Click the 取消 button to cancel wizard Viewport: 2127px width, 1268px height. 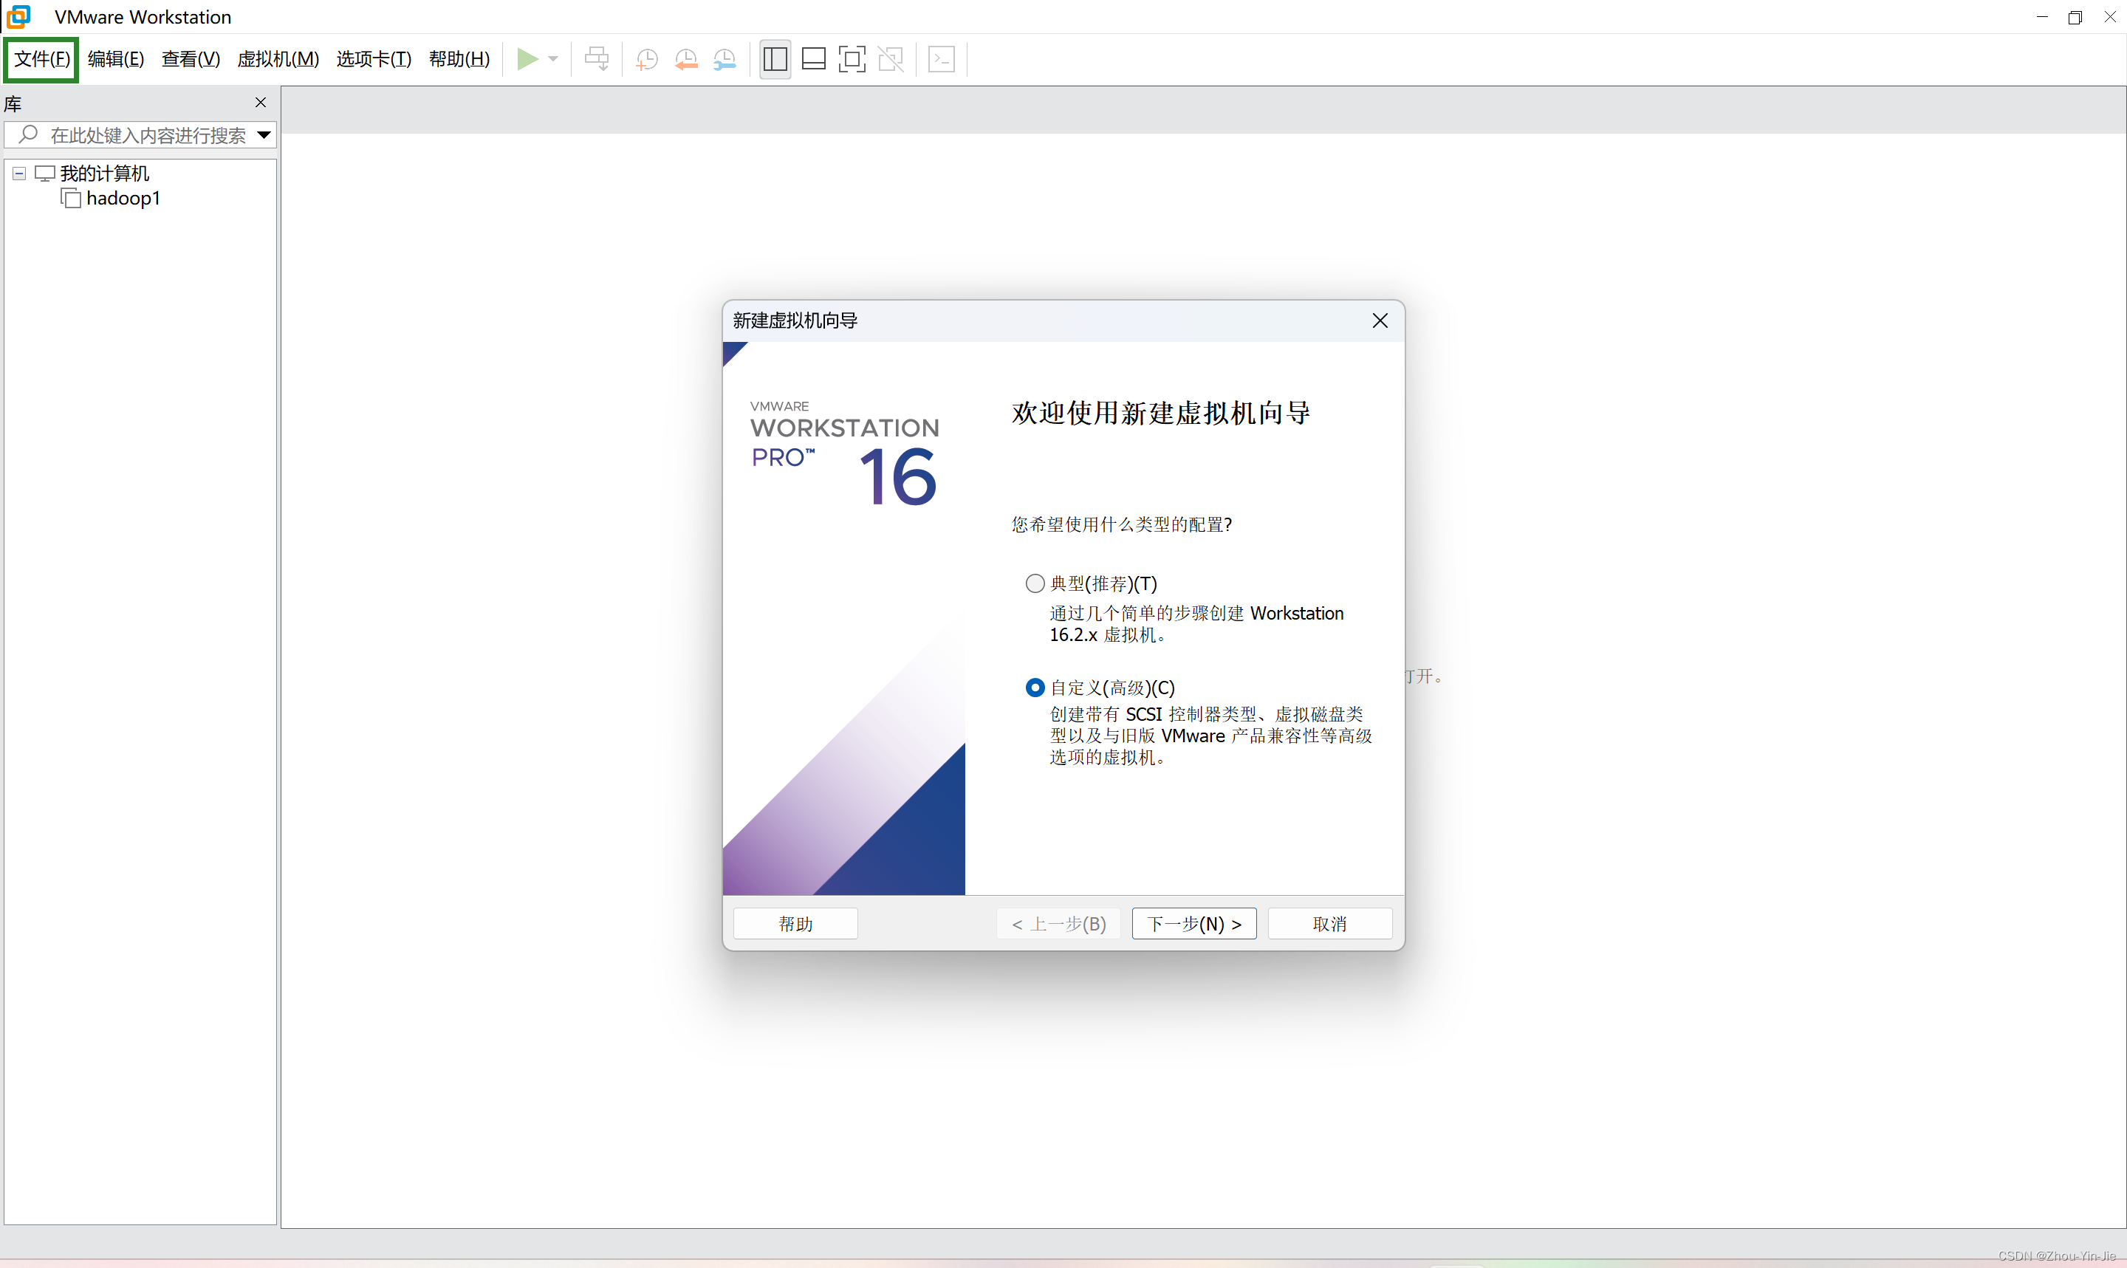(1329, 924)
